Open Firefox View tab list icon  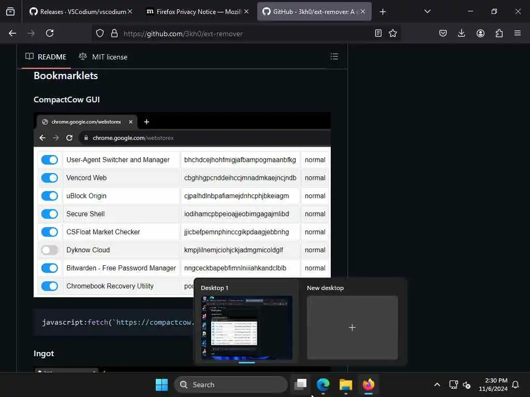coord(10,12)
